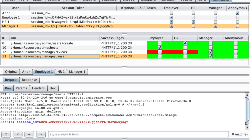Click the request pane vertical scrollbar thumb
Viewport: 250px width, 140px height.
point(247,110)
